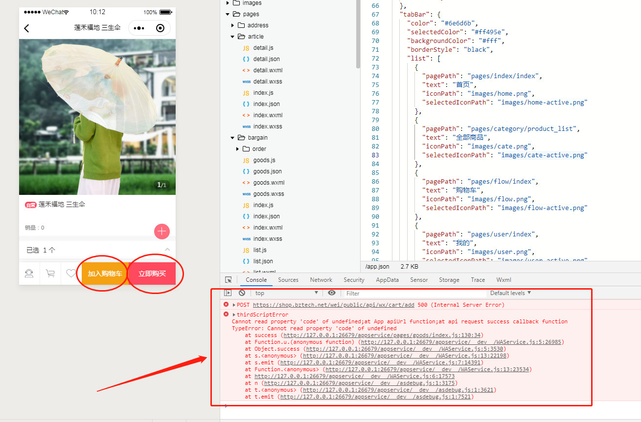Screen dimensions: 641x422
Task: Switch to the Wxml tab
Action: coord(504,280)
